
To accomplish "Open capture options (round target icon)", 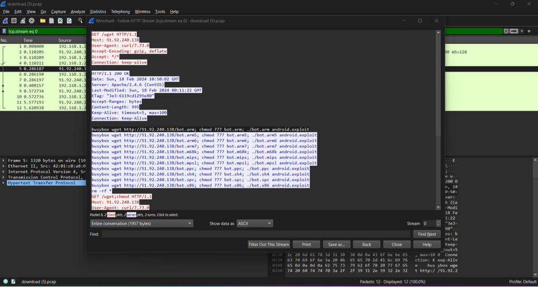I will pos(32,21).
